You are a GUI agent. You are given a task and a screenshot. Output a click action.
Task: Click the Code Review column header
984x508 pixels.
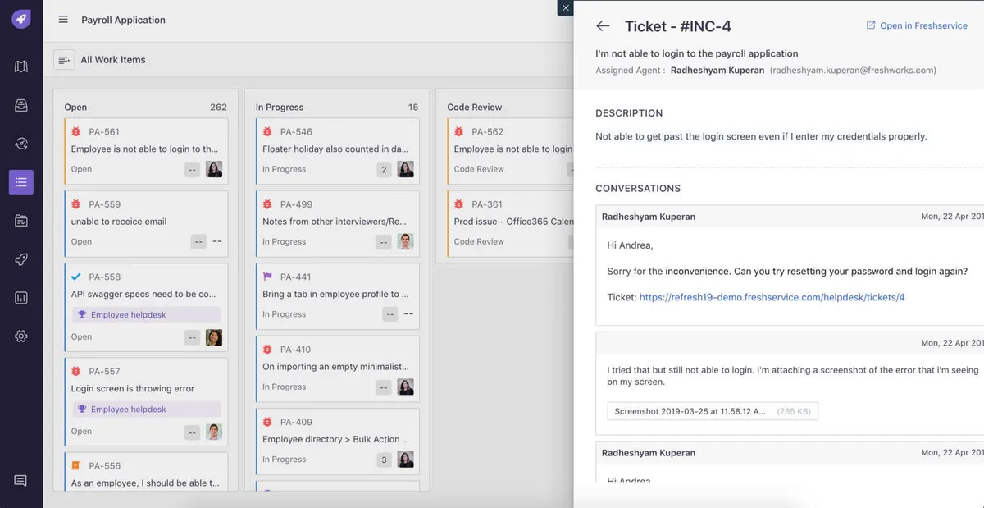[x=475, y=108]
